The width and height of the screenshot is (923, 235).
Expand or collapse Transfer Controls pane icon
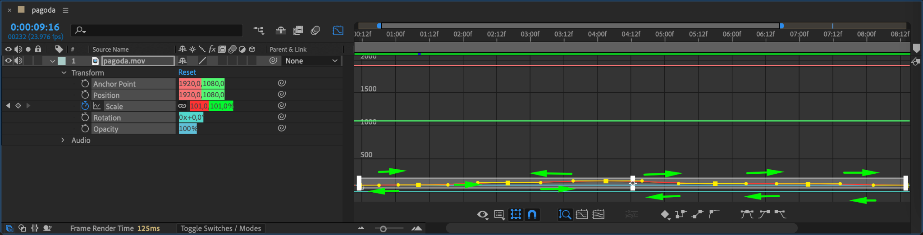tap(22, 228)
